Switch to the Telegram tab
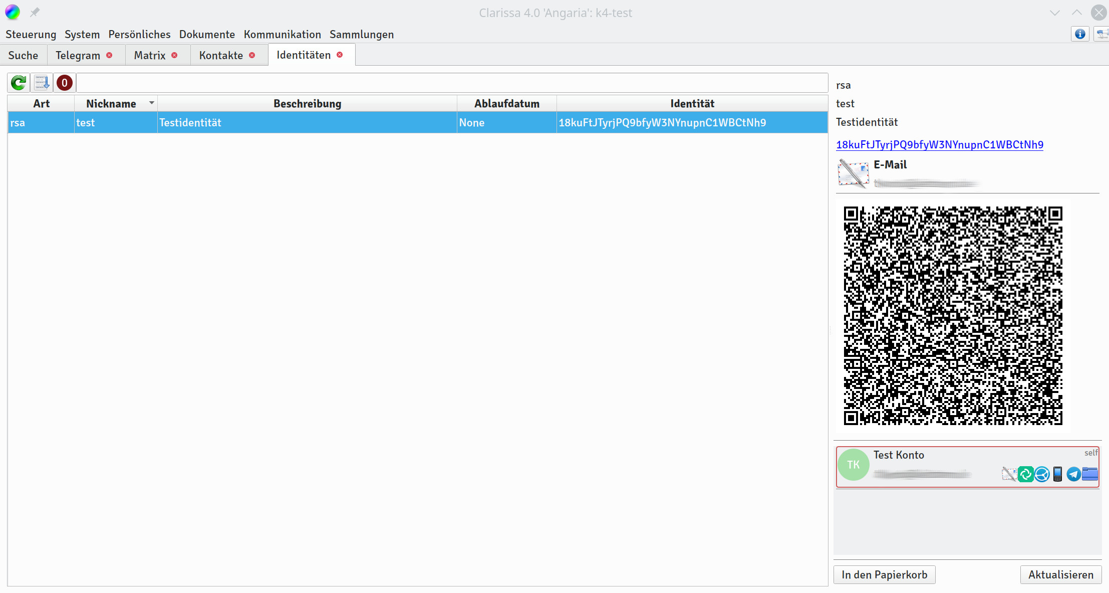Viewport: 1109px width, 593px height. 78,55
